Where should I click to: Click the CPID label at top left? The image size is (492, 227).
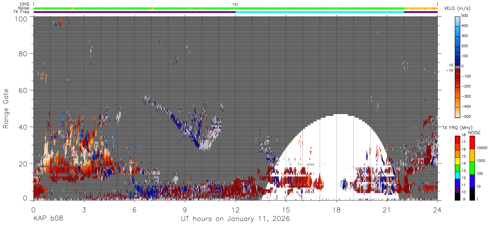[x=25, y=4]
